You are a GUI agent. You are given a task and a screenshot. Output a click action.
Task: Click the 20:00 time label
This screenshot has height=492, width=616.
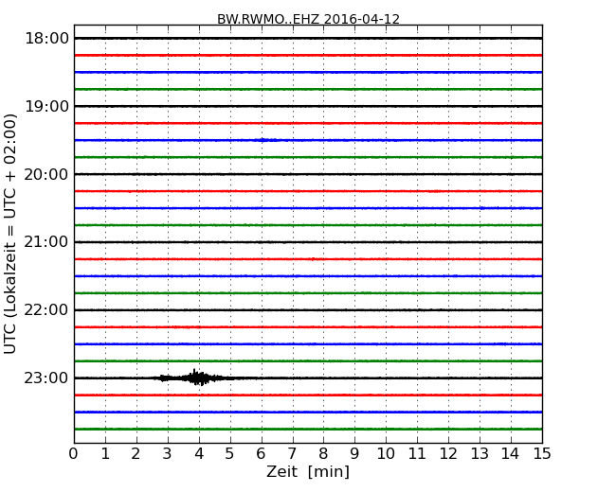(x=46, y=174)
